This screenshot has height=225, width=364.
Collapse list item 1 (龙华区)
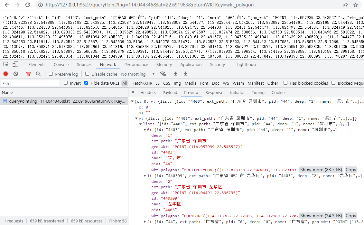click(145, 176)
